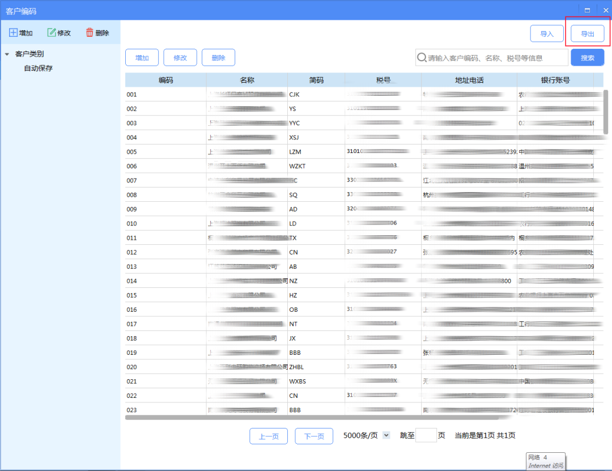Go to 上一页 previous page
612x471 pixels.
click(269, 436)
